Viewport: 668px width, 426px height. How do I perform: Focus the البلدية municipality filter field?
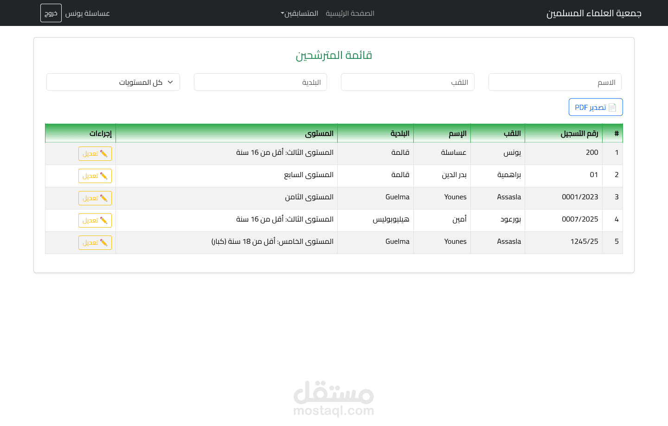pos(260,82)
